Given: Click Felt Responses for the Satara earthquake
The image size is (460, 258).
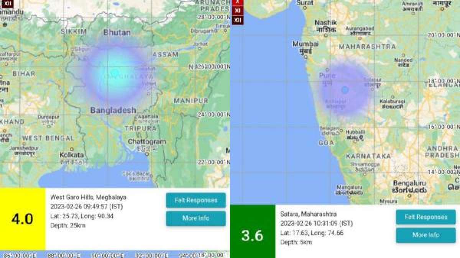Looking at the screenshot, I should point(426,217).
